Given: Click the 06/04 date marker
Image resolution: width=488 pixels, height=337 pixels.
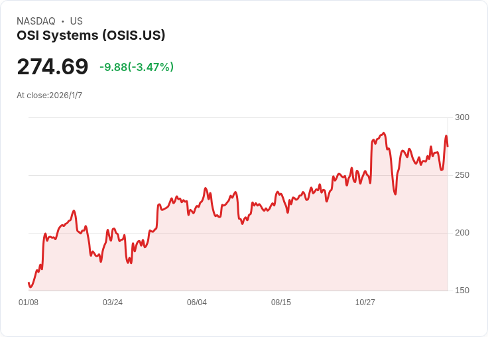Looking at the screenshot, I should pyautogui.click(x=197, y=303).
